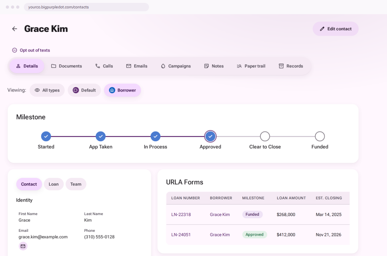Select the Borrower viewing filter
The width and height of the screenshot is (387, 256).
pos(123,90)
